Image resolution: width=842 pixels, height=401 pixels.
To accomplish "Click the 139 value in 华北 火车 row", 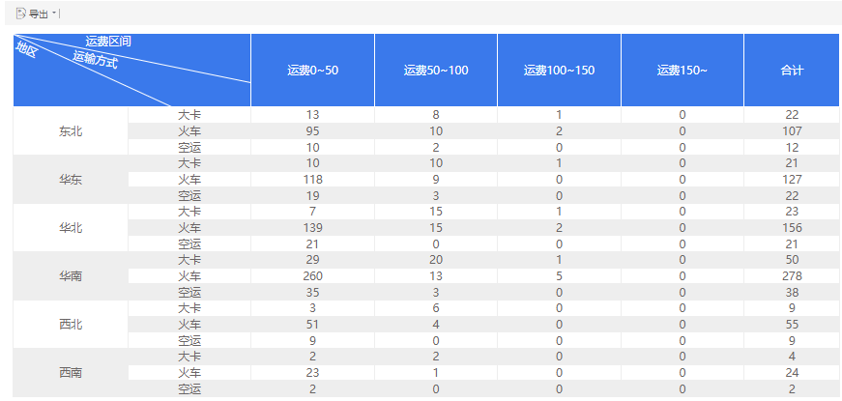I will pyautogui.click(x=312, y=228).
